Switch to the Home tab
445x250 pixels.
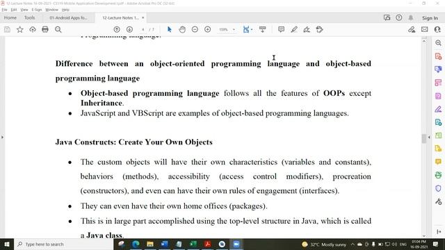click(x=10, y=17)
